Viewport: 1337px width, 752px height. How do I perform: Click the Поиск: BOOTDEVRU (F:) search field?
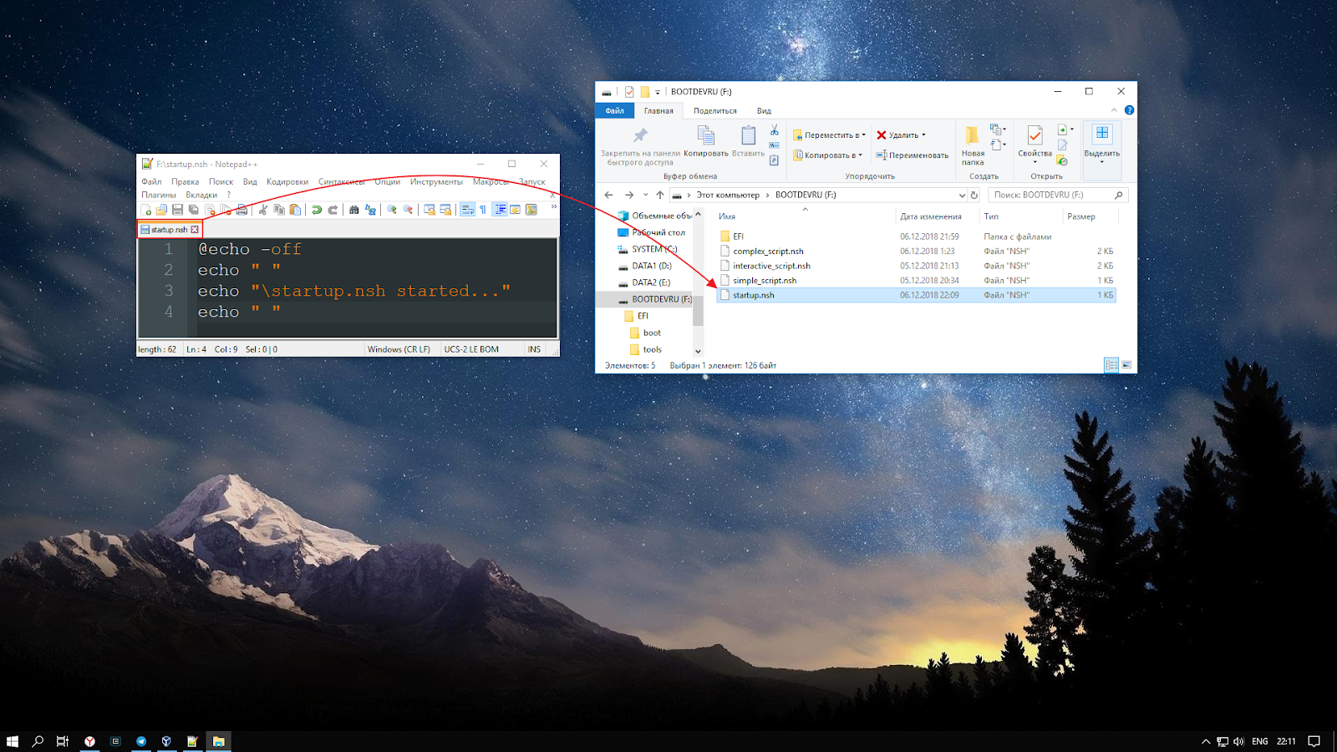click(1058, 195)
